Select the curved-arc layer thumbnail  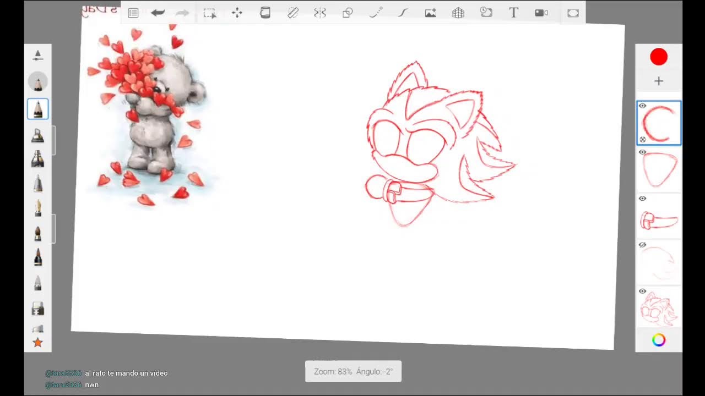[659, 123]
